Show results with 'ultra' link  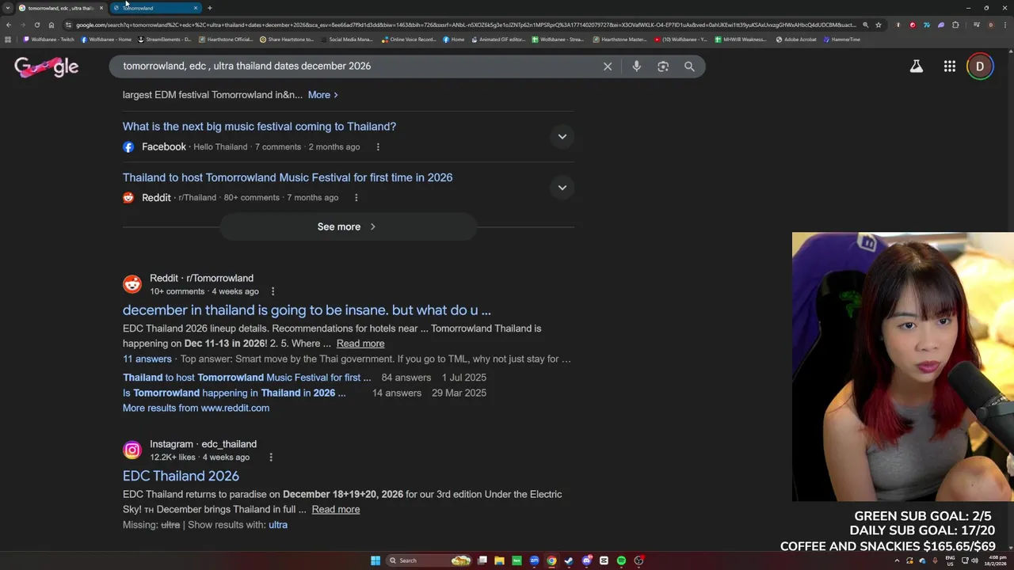click(x=277, y=525)
